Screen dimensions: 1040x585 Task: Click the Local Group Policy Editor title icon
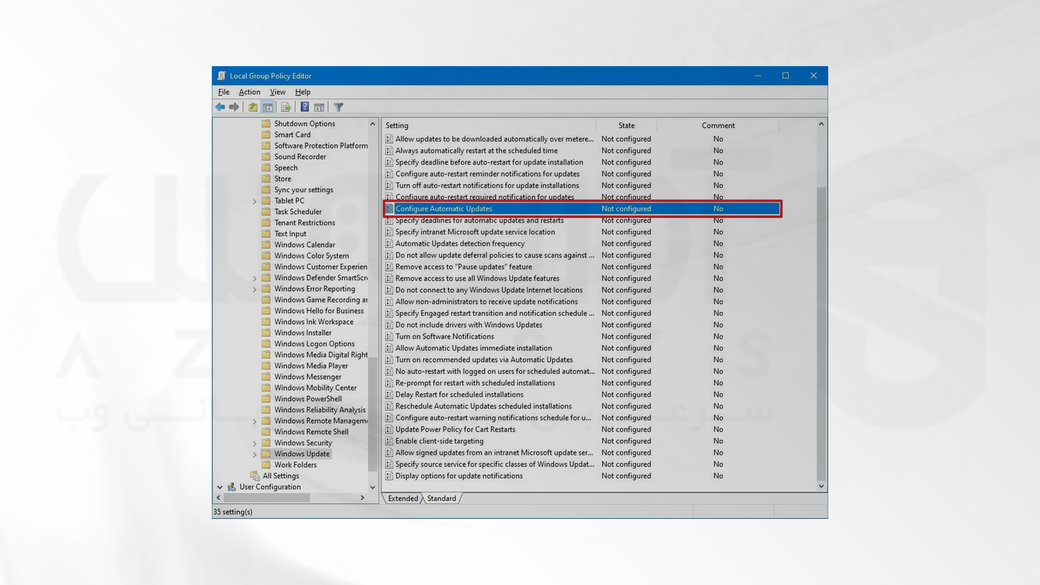click(222, 76)
